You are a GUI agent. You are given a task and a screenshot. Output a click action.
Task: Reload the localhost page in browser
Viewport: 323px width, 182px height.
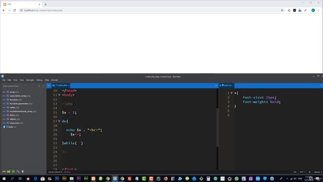15,10
